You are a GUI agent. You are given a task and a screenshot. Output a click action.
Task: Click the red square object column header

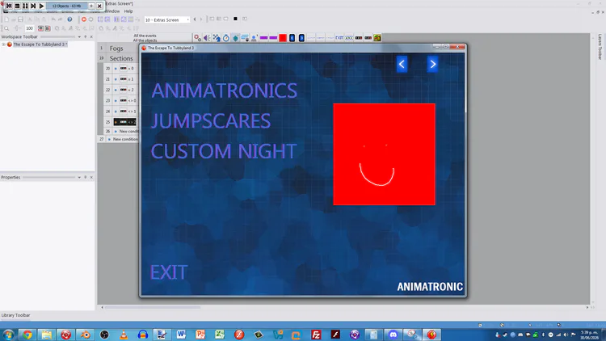click(x=283, y=37)
